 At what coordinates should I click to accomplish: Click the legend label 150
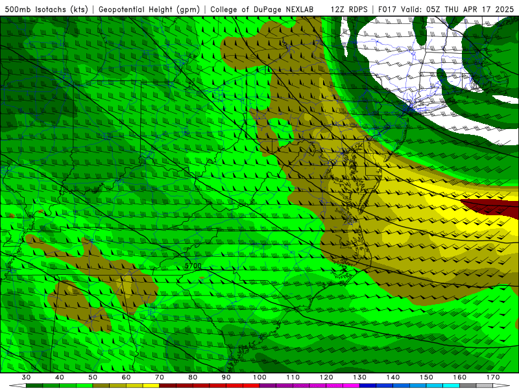426,377
